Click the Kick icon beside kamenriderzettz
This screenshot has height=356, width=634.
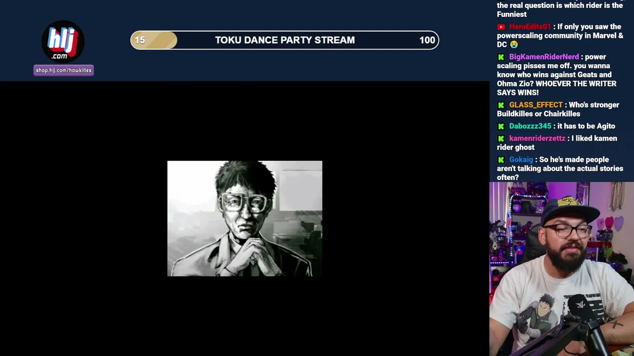[x=501, y=139]
